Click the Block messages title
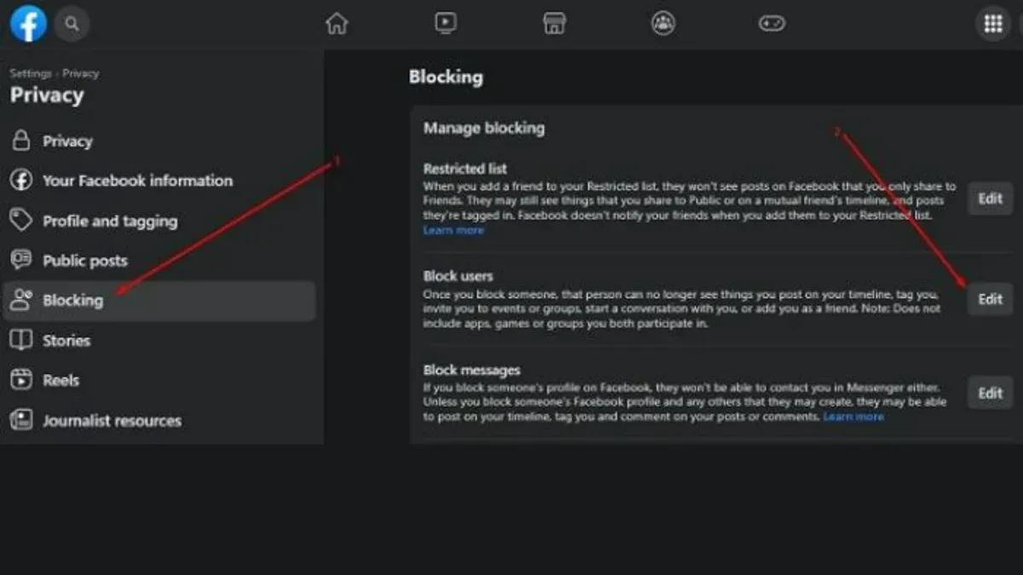The width and height of the screenshot is (1023, 575). click(472, 371)
